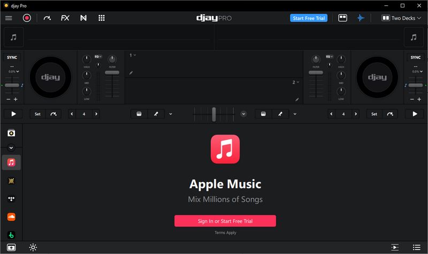Expand crossfader options round chevron
The width and height of the screenshot is (428, 254).
[243, 114]
